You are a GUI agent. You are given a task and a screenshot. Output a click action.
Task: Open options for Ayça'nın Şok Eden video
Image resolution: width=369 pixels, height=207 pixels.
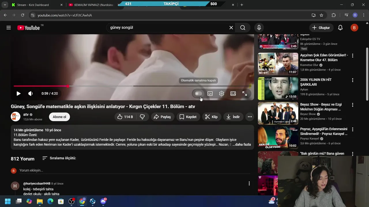352,55
